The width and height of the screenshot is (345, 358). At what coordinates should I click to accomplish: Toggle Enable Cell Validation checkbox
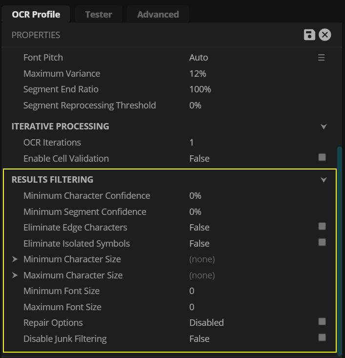tap(322, 157)
